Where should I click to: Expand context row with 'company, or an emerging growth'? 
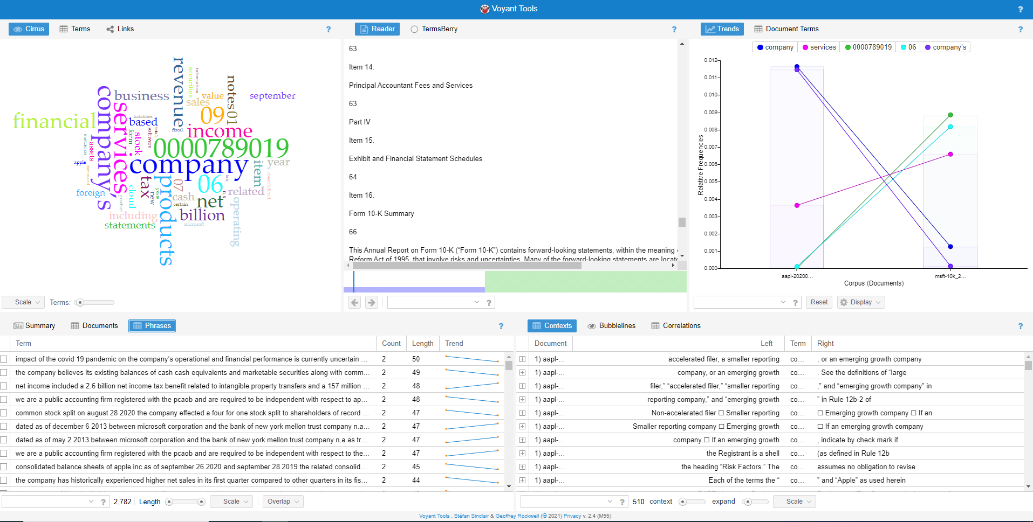[522, 372]
